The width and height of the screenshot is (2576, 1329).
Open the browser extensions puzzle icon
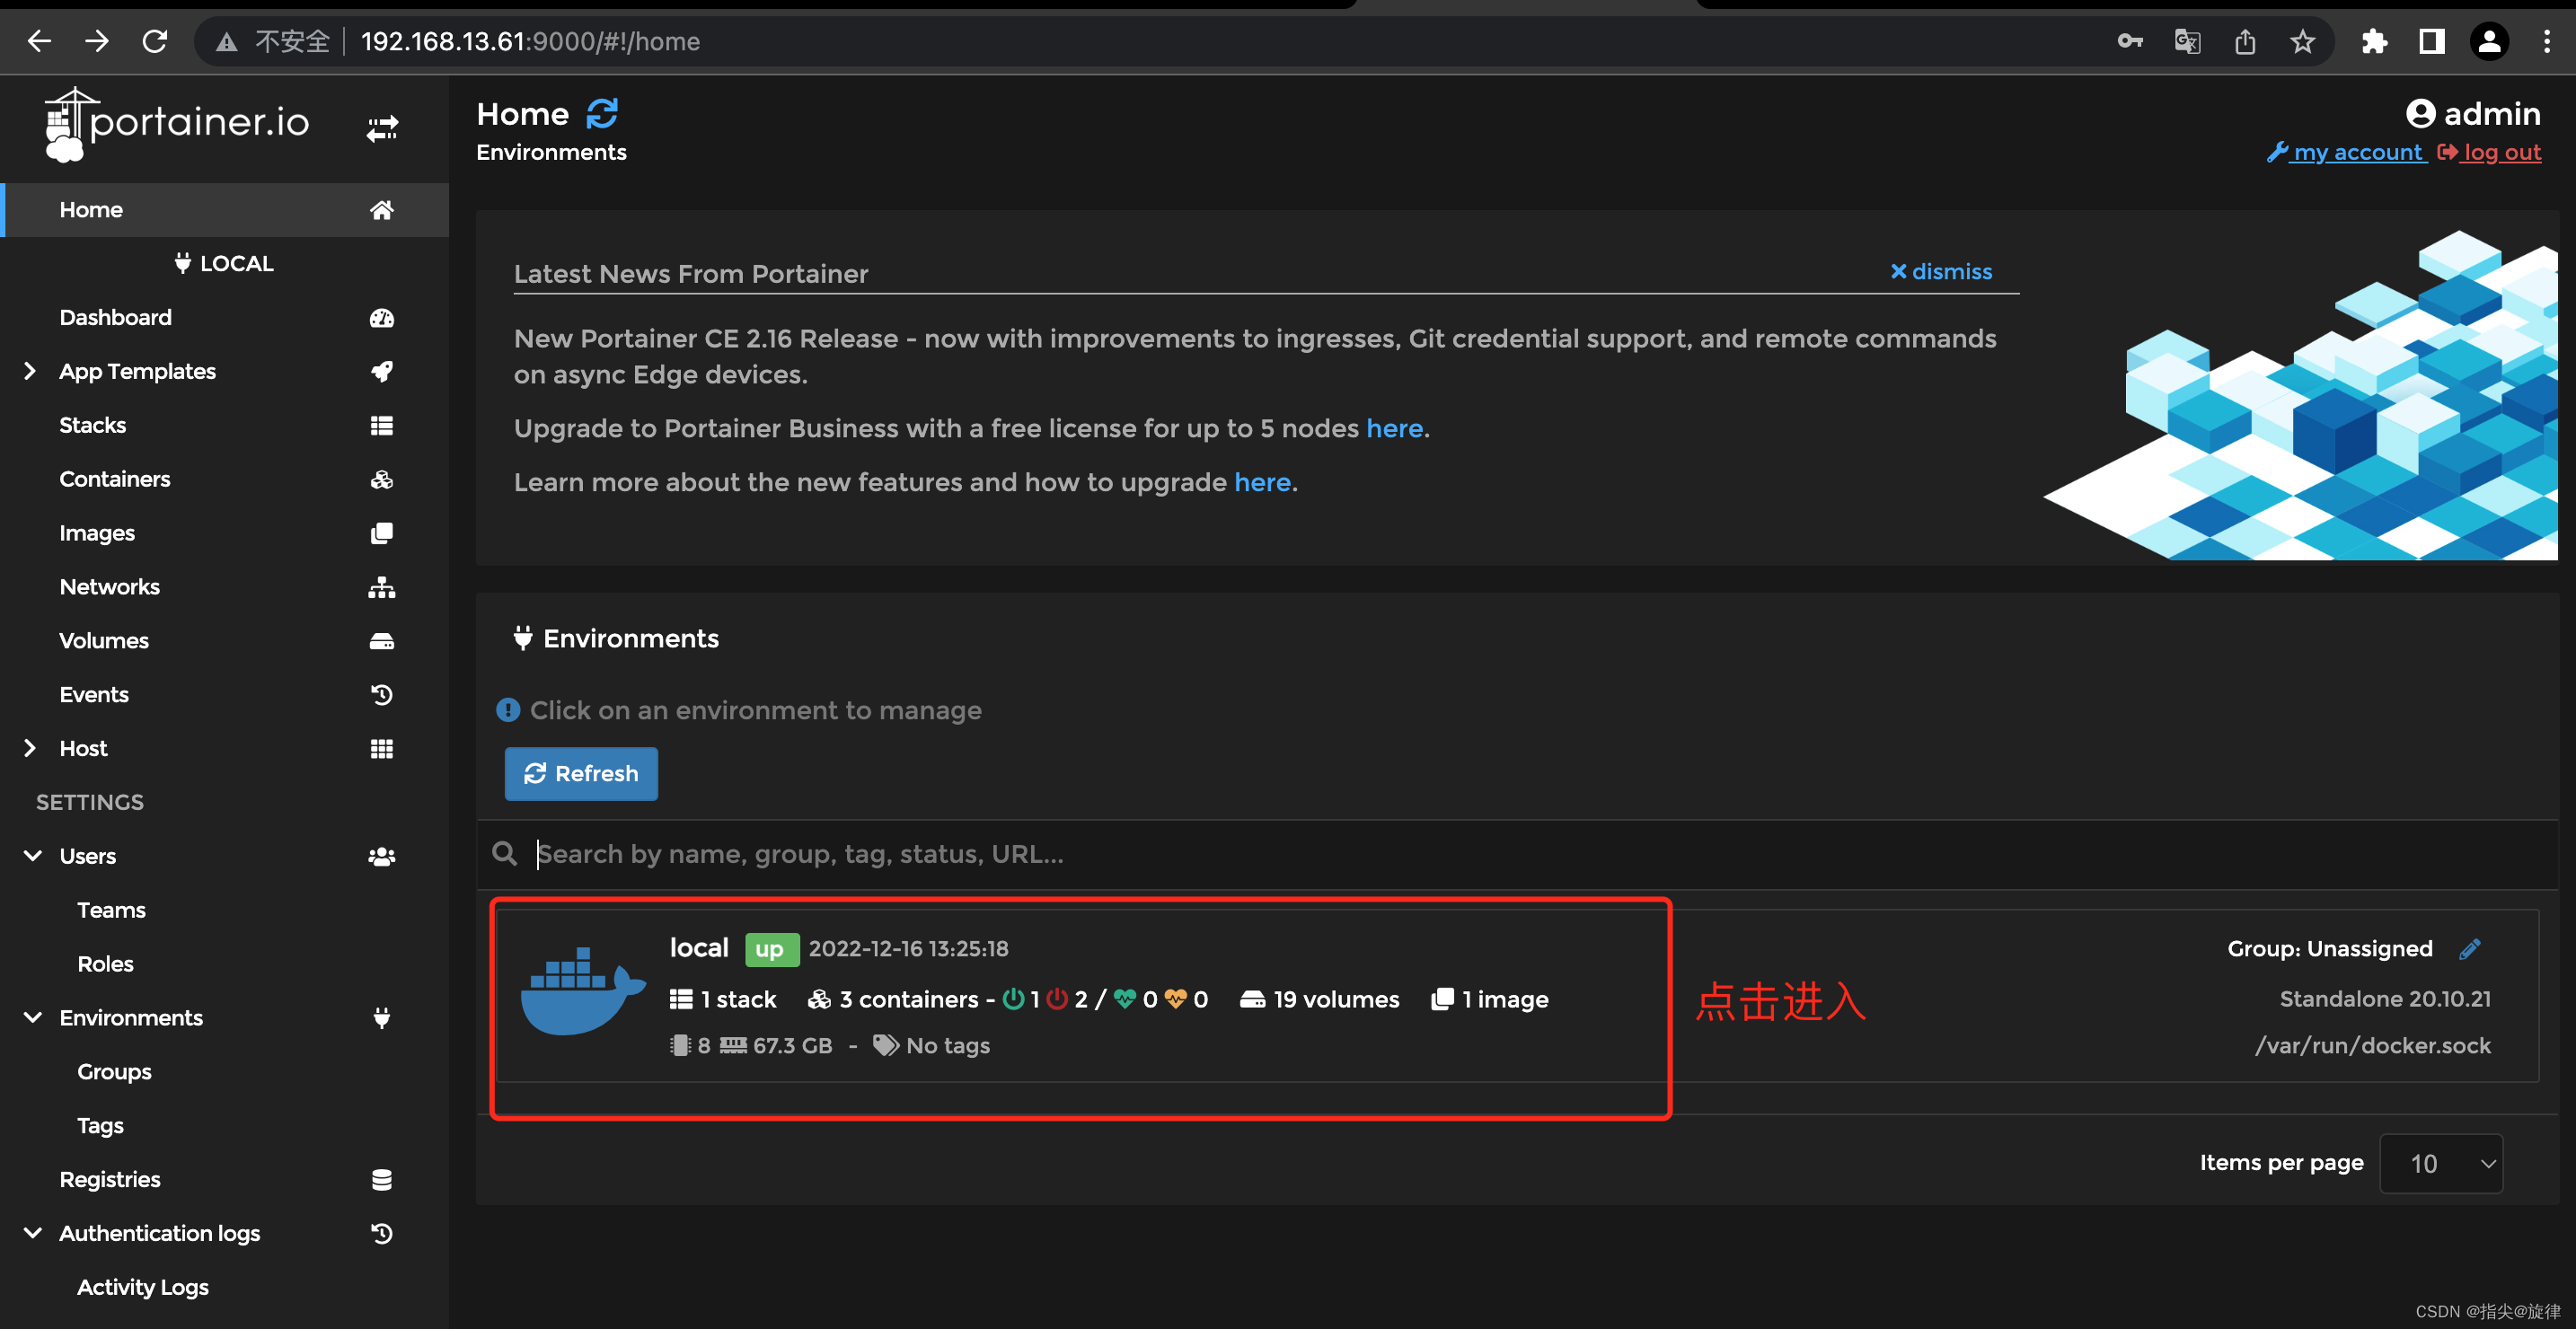click(x=2374, y=42)
